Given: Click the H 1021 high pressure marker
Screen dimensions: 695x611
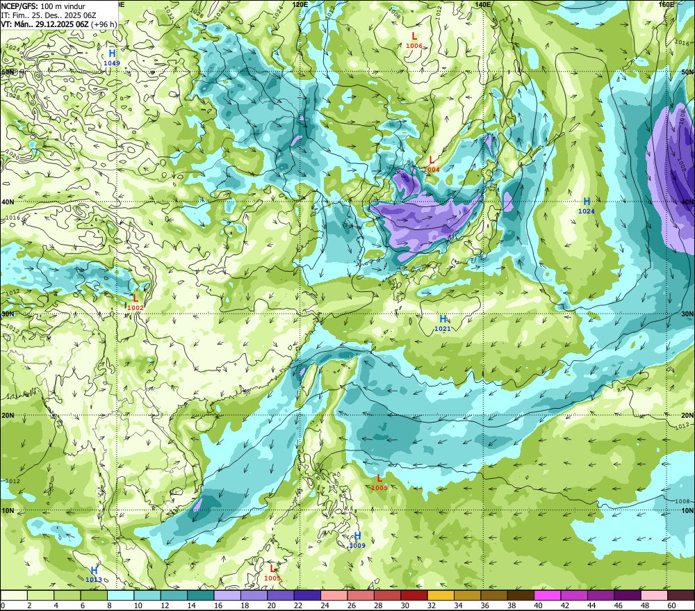Looking at the screenshot, I should click(442, 323).
